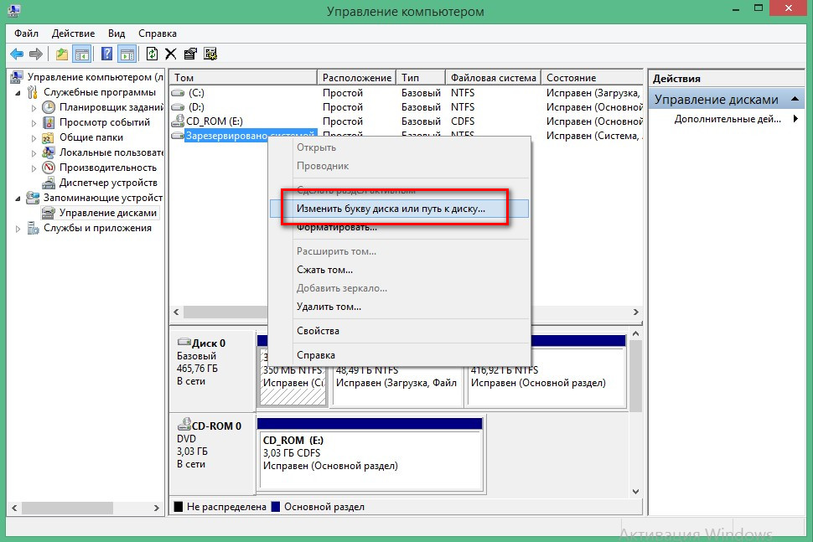Image resolution: width=813 pixels, height=542 pixels.
Task: Open the Действие menu
Action: 73,34
